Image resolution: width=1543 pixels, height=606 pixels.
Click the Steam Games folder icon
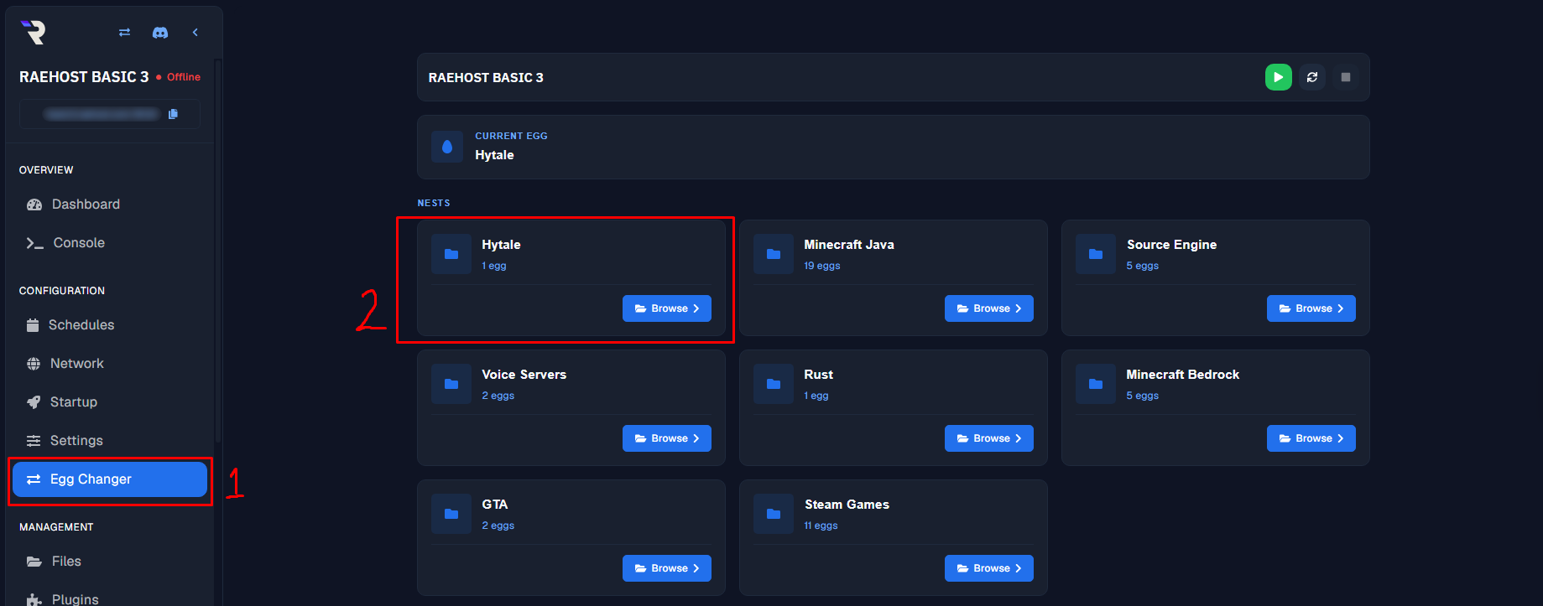pyautogui.click(x=774, y=514)
